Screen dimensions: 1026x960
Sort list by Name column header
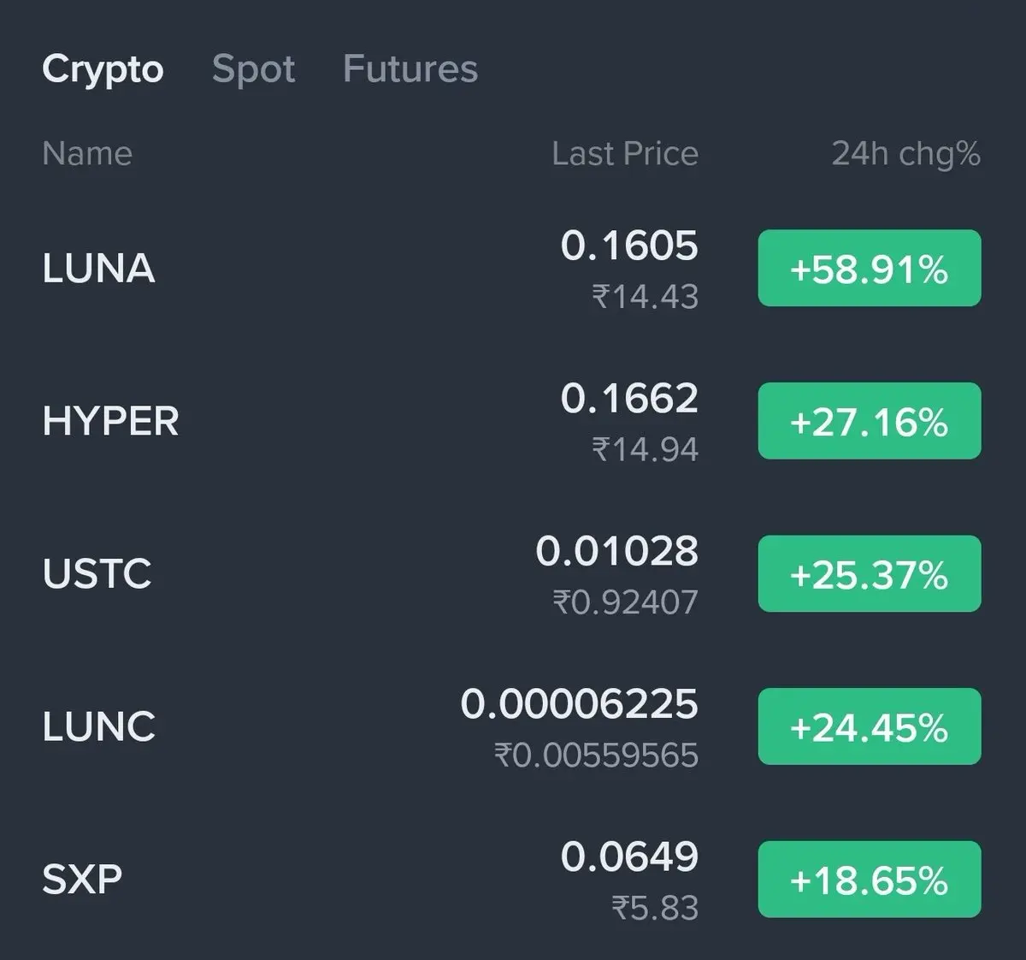coord(87,154)
